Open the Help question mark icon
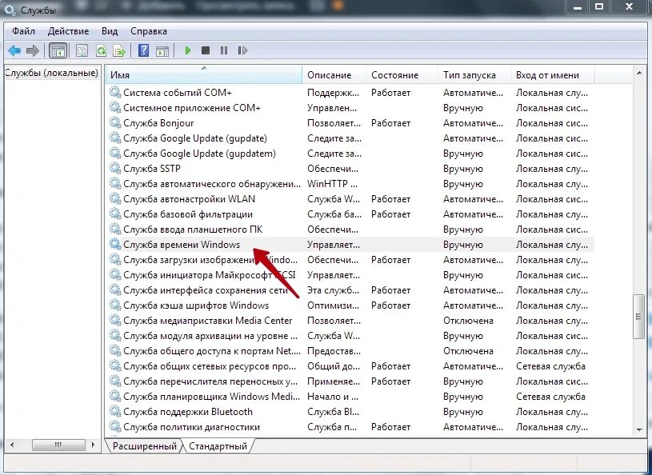 tap(143, 50)
